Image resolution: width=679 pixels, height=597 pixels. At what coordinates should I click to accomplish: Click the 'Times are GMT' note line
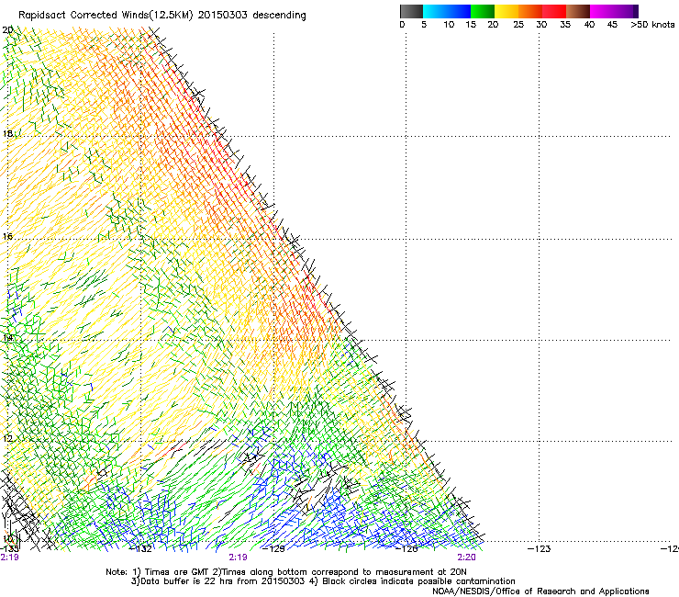[286, 572]
